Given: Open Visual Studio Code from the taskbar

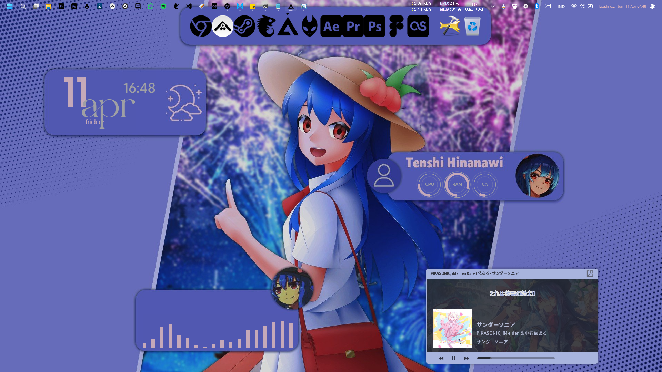Looking at the screenshot, I should pos(189,6).
